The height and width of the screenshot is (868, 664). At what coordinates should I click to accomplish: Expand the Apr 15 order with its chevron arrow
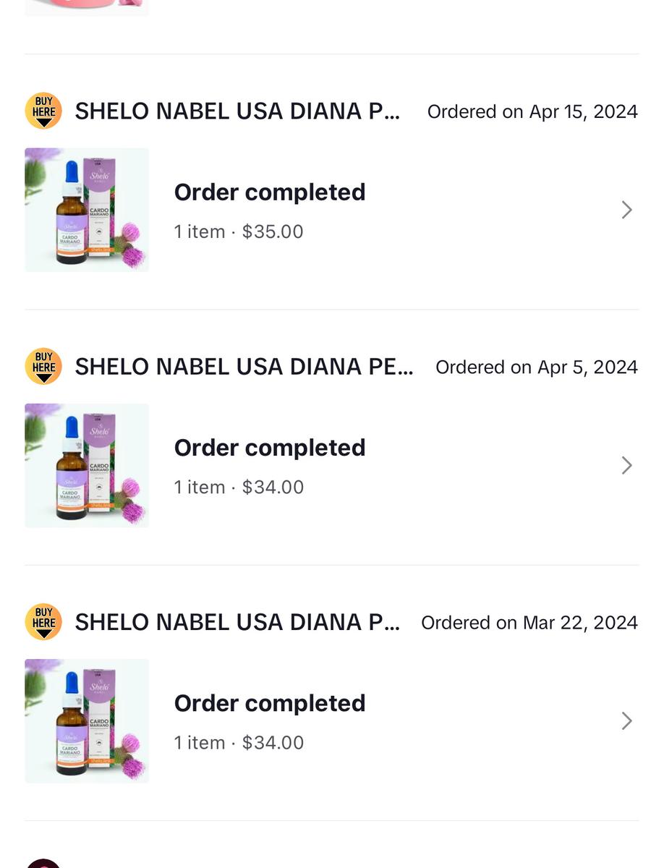pyautogui.click(x=626, y=210)
